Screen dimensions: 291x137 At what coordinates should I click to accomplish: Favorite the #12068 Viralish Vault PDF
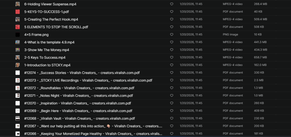172,119
